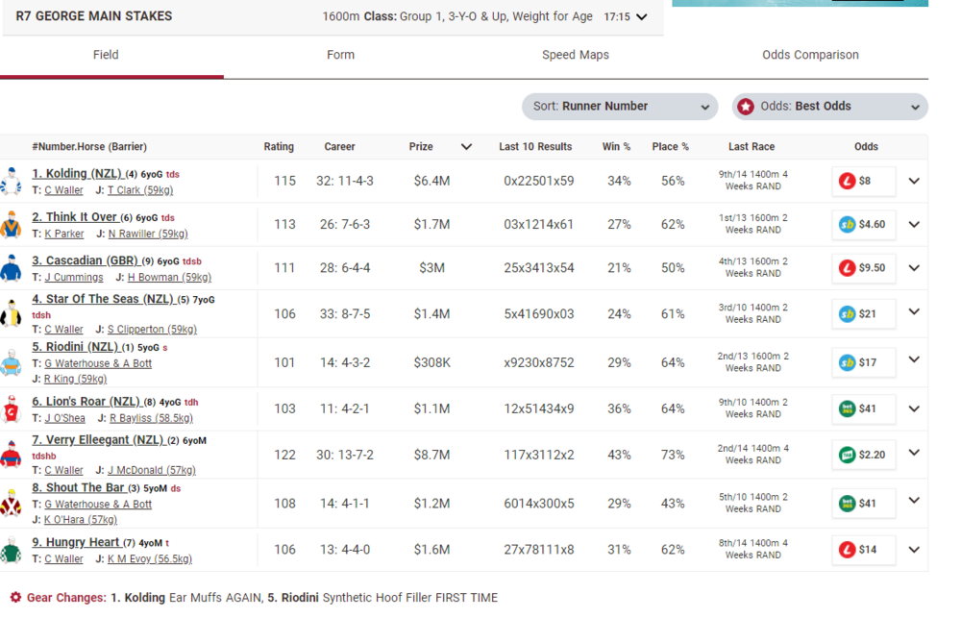Screen dimensions: 961x618
Task: Expand the Kolding runner row details
Action: [914, 181]
